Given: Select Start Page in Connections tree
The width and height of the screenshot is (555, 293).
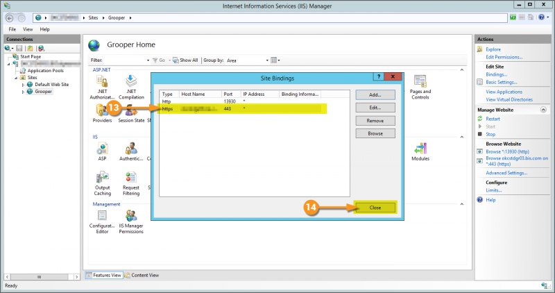Looking at the screenshot, I should 31,57.
